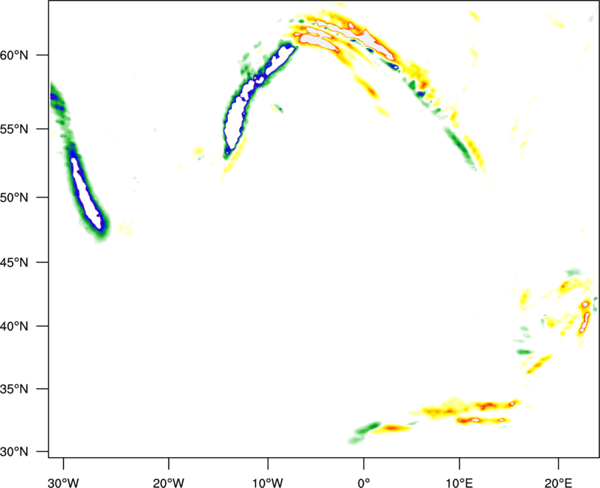The image size is (600, 488).
Task: Click the 50°N latitude label
Action: tap(14, 197)
